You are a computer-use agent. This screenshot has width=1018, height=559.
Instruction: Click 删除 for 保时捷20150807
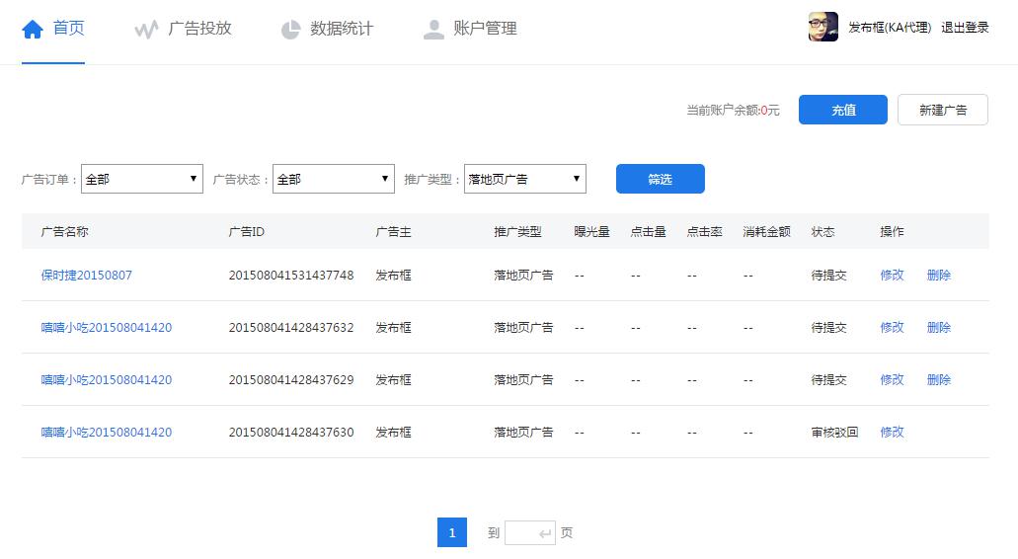click(x=939, y=276)
